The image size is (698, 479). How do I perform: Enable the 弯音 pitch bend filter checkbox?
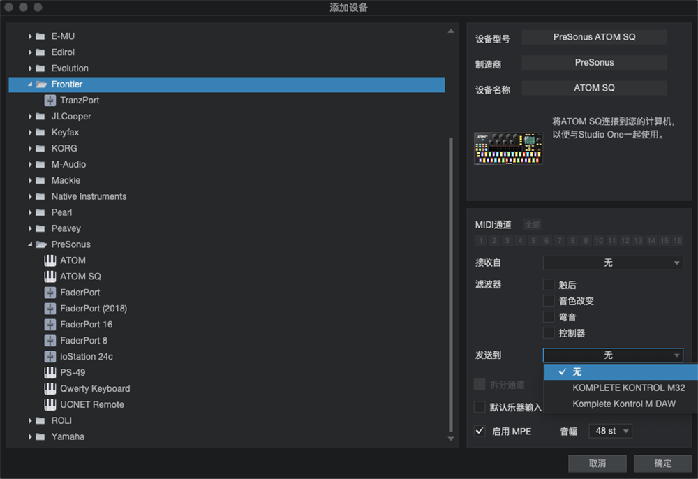pos(549,316)
